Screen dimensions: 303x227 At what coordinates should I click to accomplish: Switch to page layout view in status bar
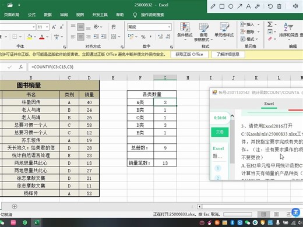coord(276,214)
